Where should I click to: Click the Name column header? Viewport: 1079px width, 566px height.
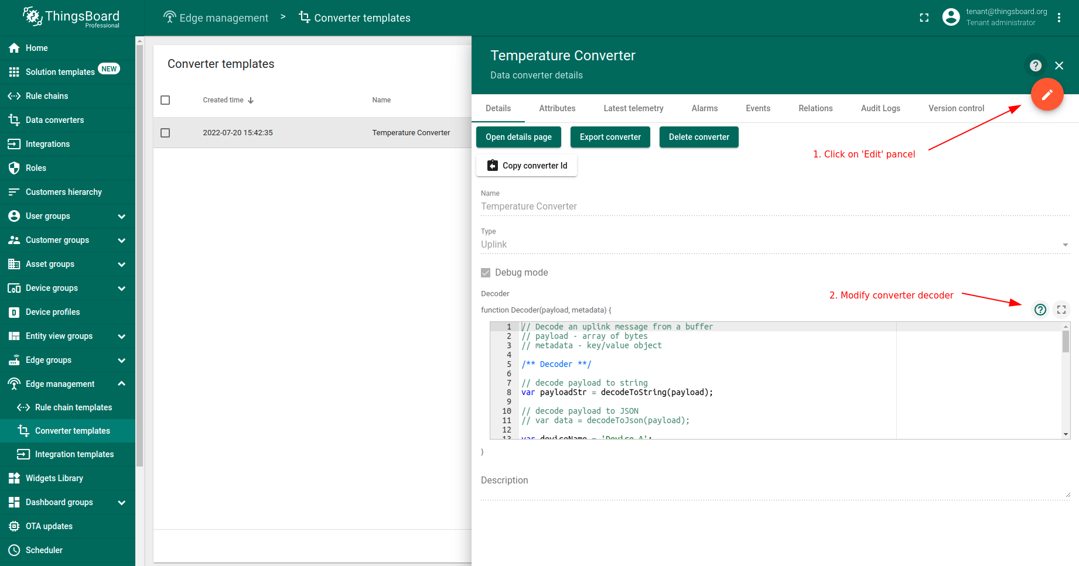click(x=381, y=100)
